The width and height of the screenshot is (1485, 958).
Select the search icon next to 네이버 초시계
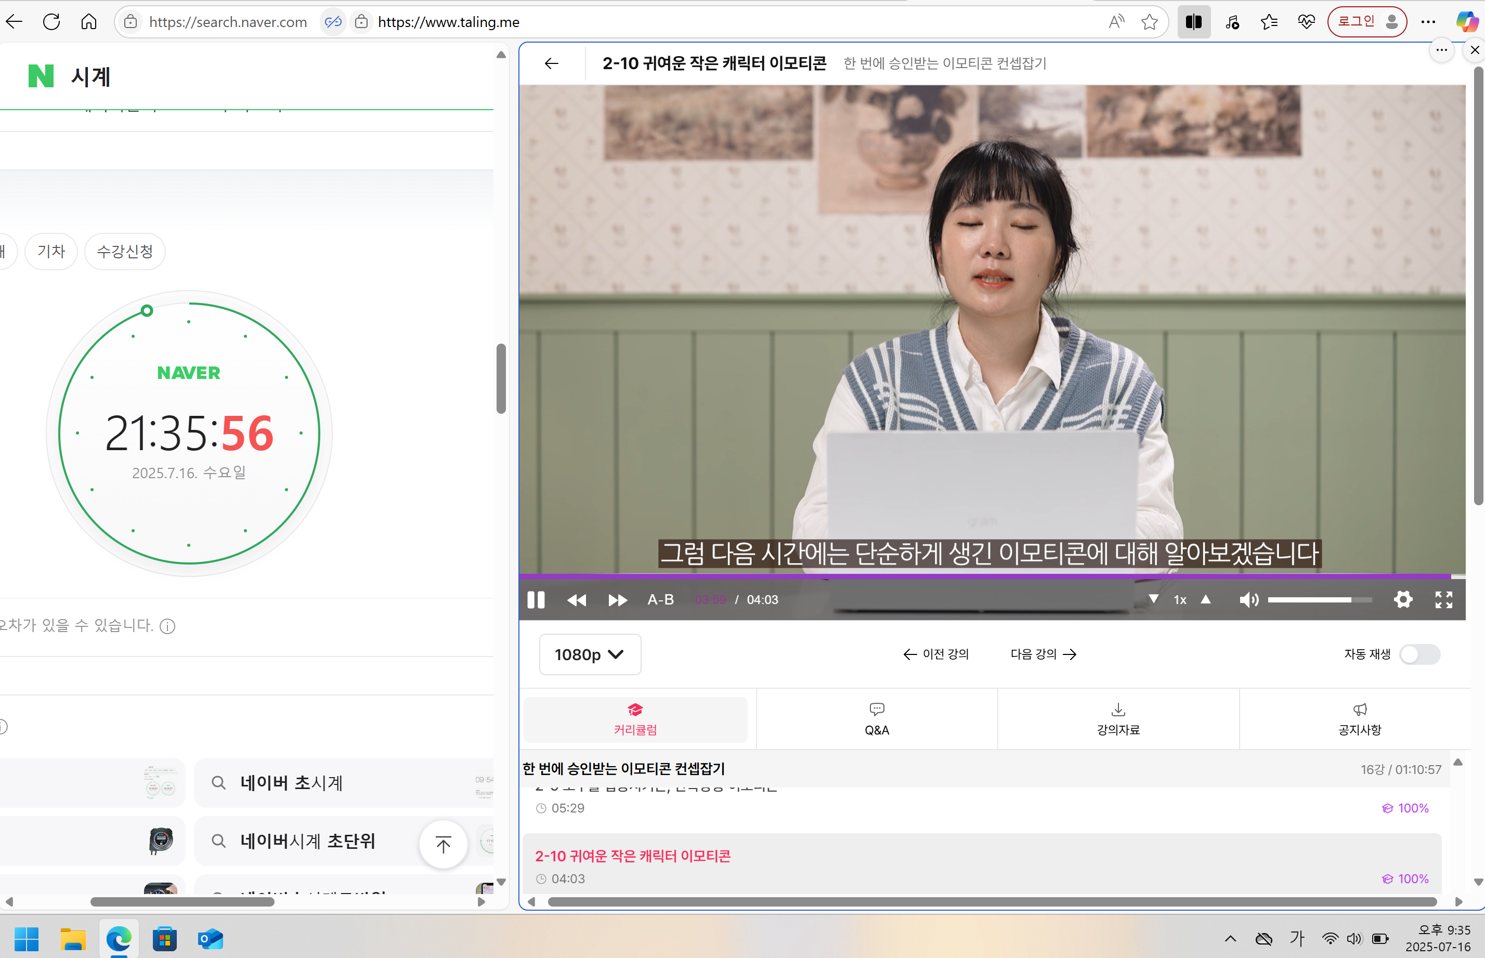219,783
